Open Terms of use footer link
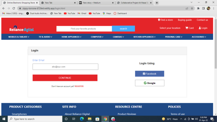 pos(178,114)
